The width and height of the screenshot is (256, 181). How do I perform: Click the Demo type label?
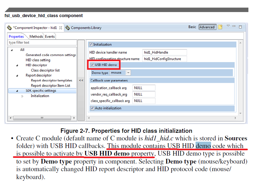[x=100, y=73]
